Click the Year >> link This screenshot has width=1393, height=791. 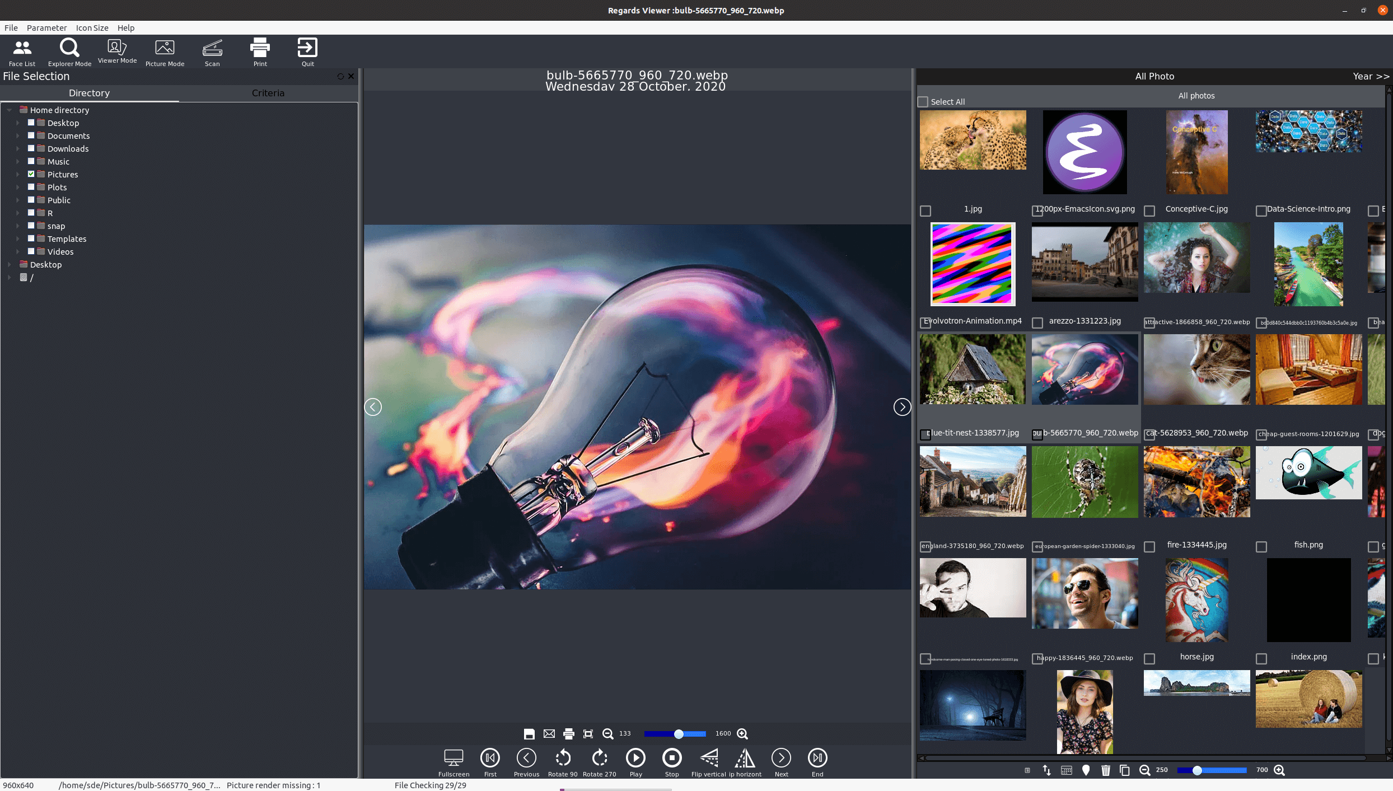tap(1371, 76)
